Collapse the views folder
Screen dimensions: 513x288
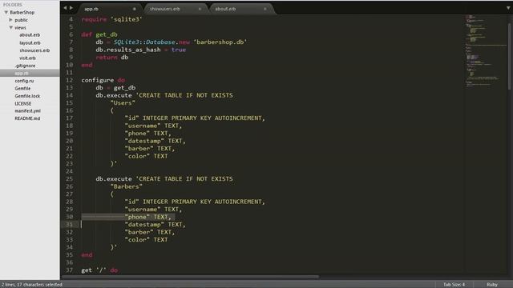tap(10, 28)
